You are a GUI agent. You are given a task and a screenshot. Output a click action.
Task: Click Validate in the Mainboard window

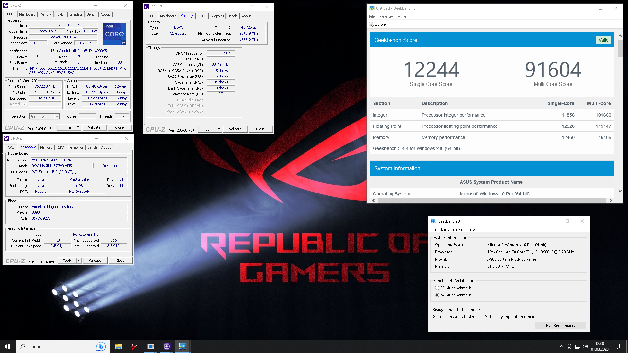(x=95, y=261)
